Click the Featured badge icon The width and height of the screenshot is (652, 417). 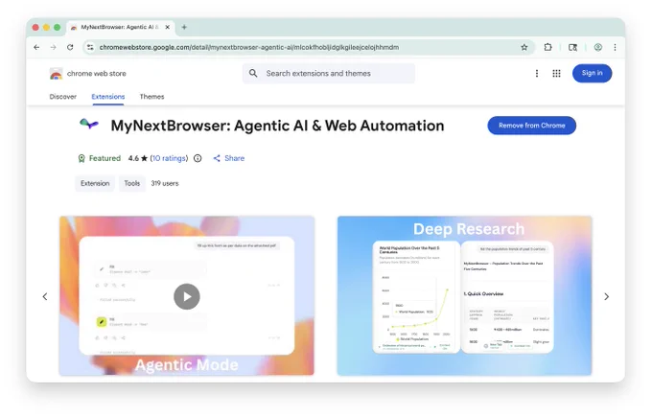(x=81, y=158)
